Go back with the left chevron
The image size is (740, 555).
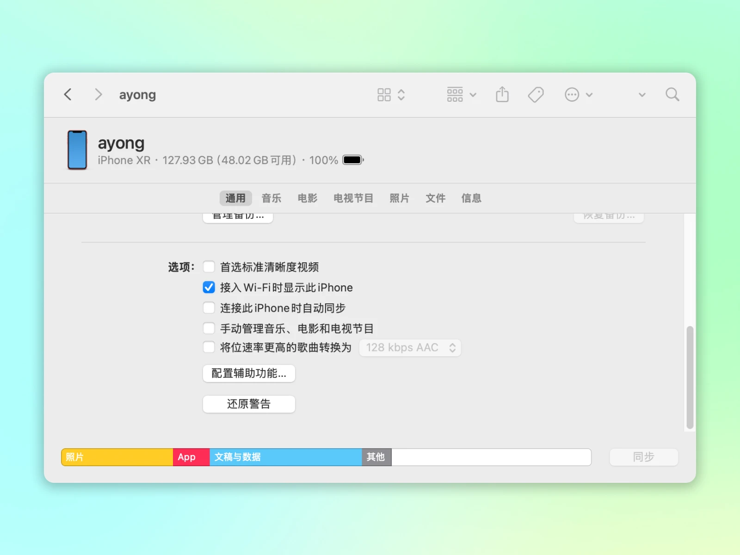click(68, 95)
